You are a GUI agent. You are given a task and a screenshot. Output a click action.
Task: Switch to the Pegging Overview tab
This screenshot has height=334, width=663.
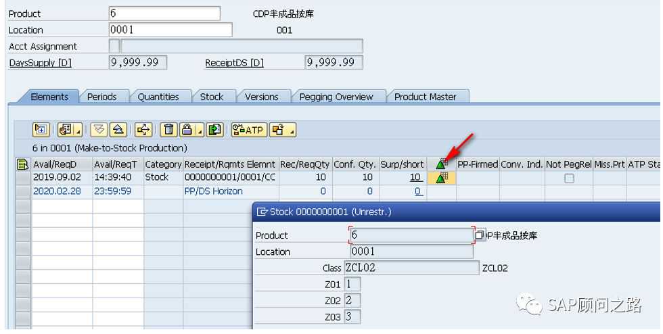click(336, 97)
